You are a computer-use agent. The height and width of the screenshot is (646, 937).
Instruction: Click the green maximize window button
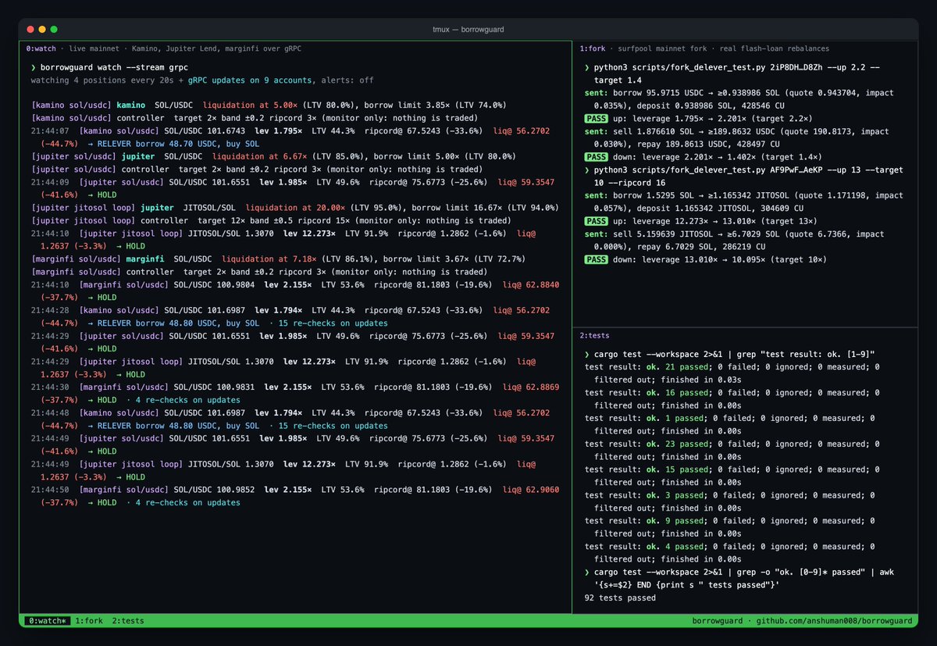pos(54,29)
